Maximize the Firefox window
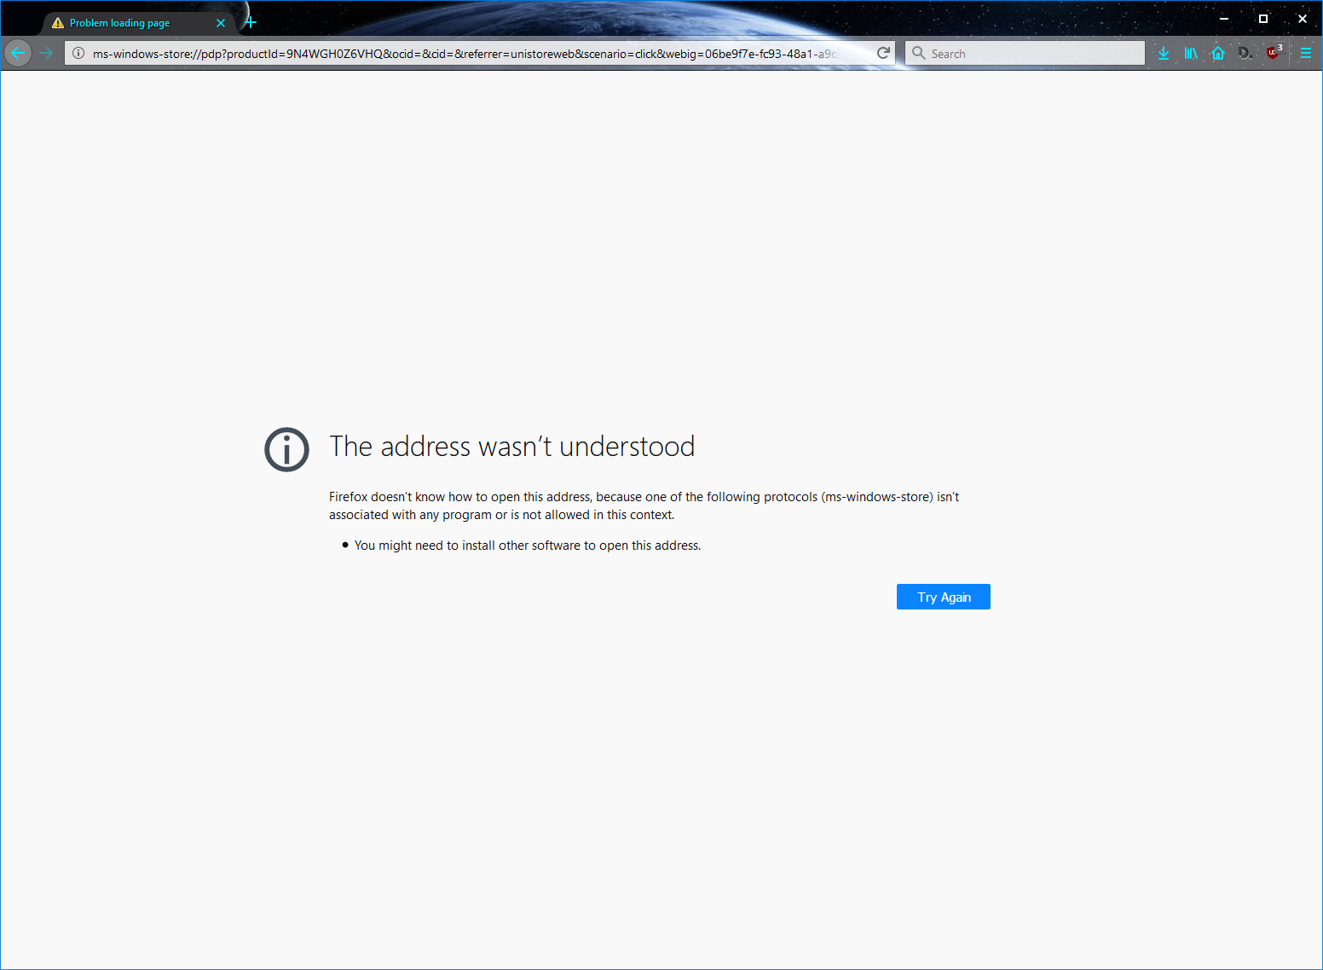 tap(1263, 18)
